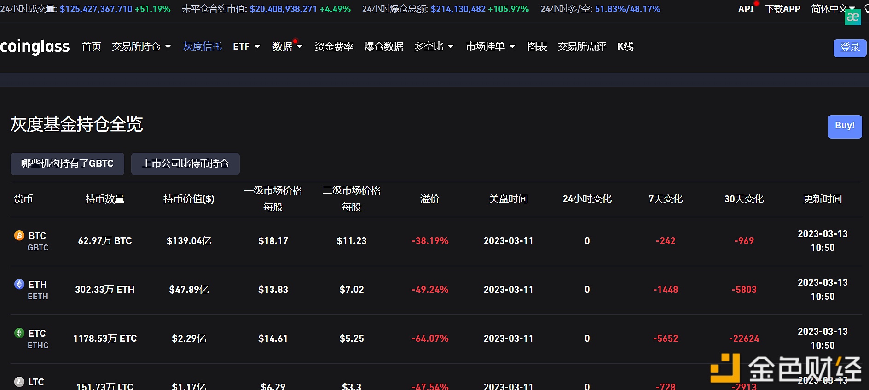Click the ETC row's -22624 30-day change
The image size is (869, 390).
744,338
